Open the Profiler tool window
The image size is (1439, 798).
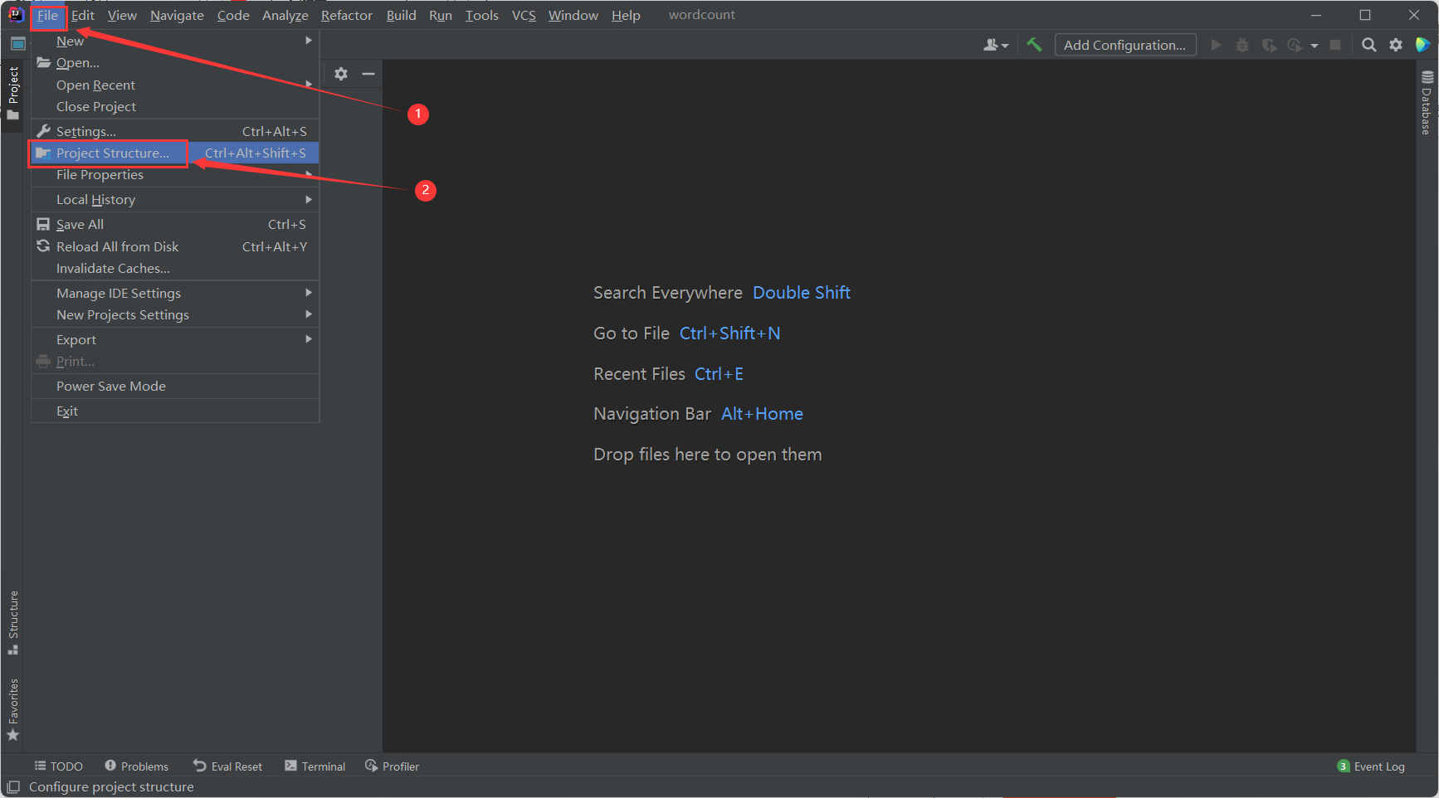(x=392, y=766)
